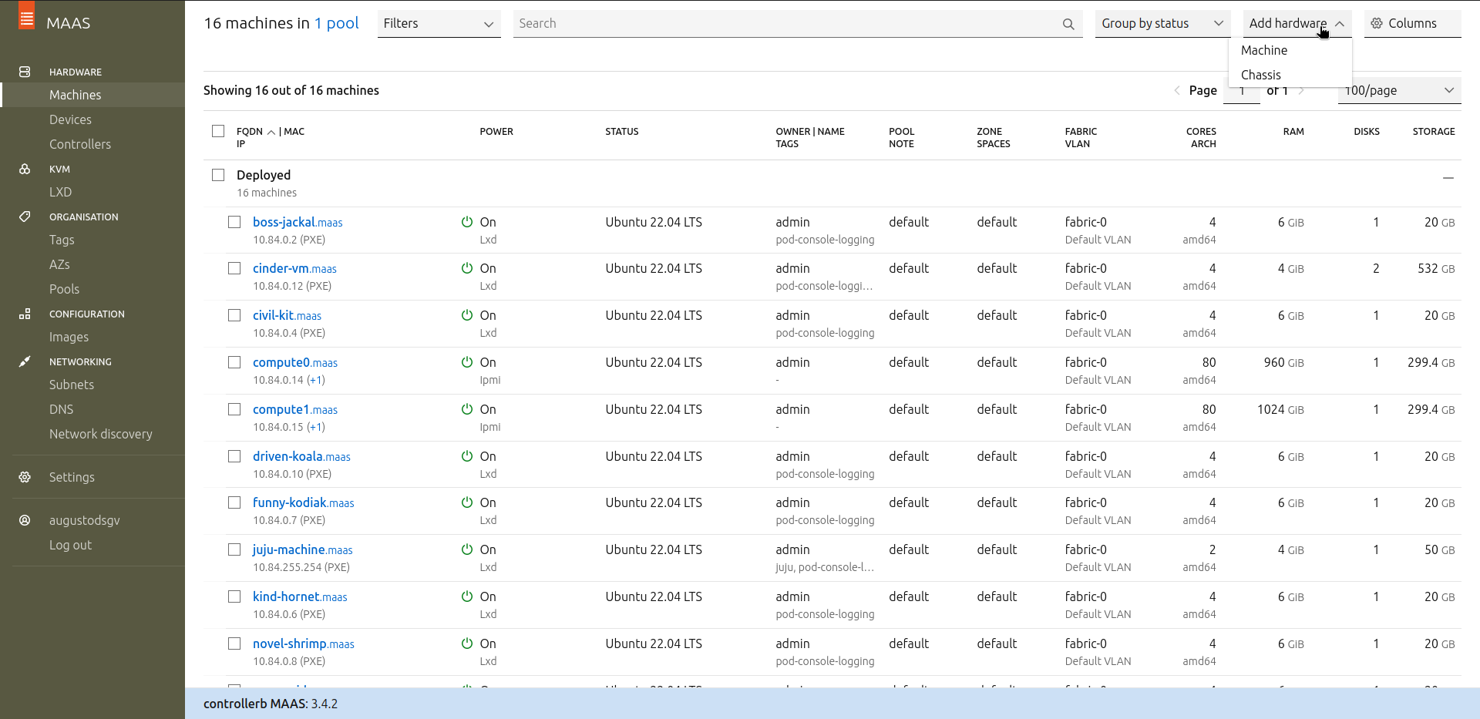
Task: Click the power icon for juju-machine
Action: pyautogui.click(x=467, y=549)
